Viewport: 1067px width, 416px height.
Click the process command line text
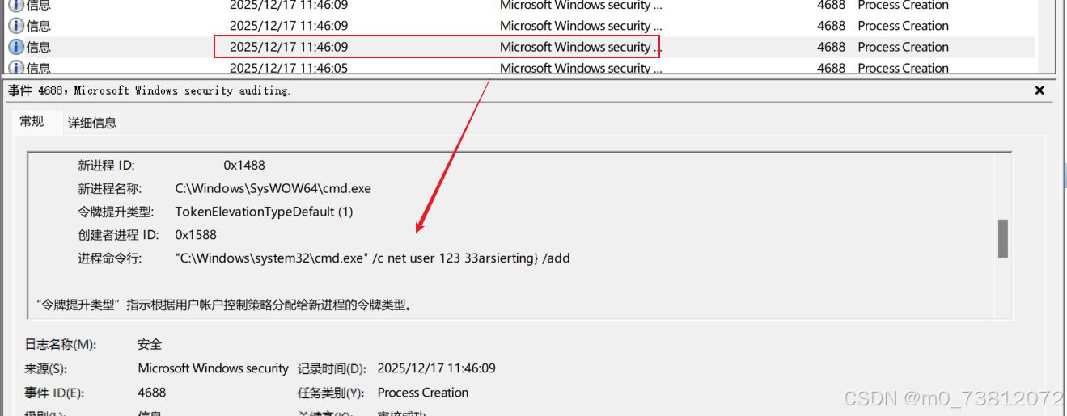point(373,258)
